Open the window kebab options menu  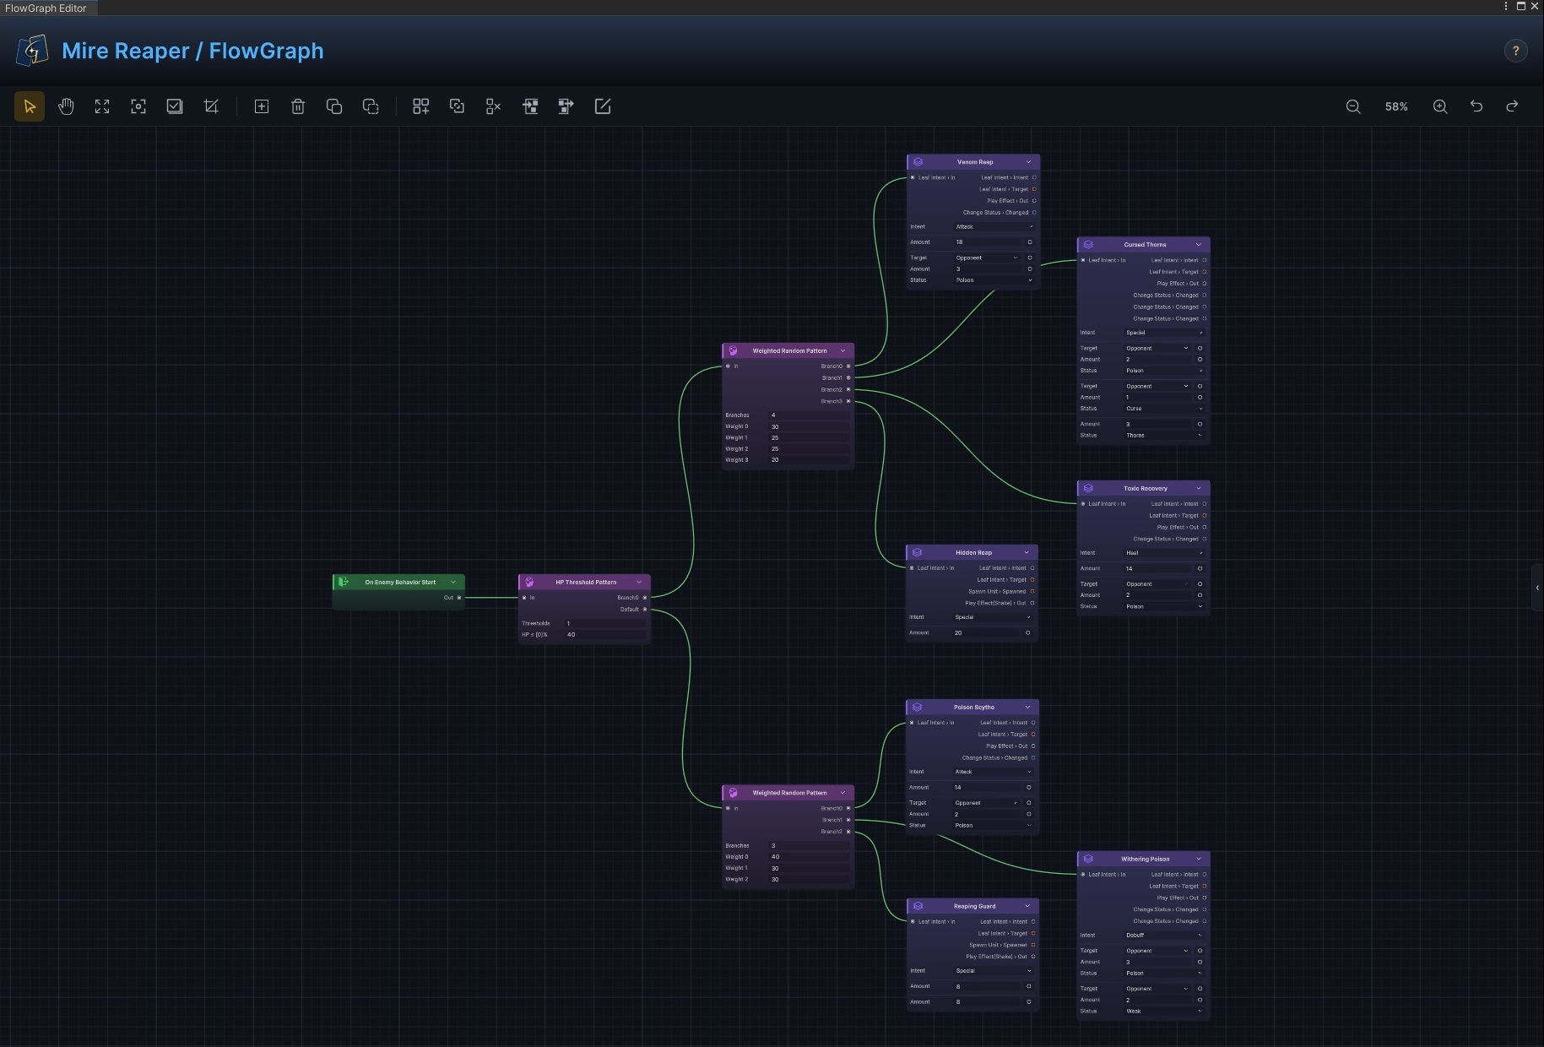[1506, 6]
